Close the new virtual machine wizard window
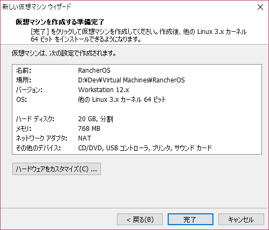 [260, 8]
